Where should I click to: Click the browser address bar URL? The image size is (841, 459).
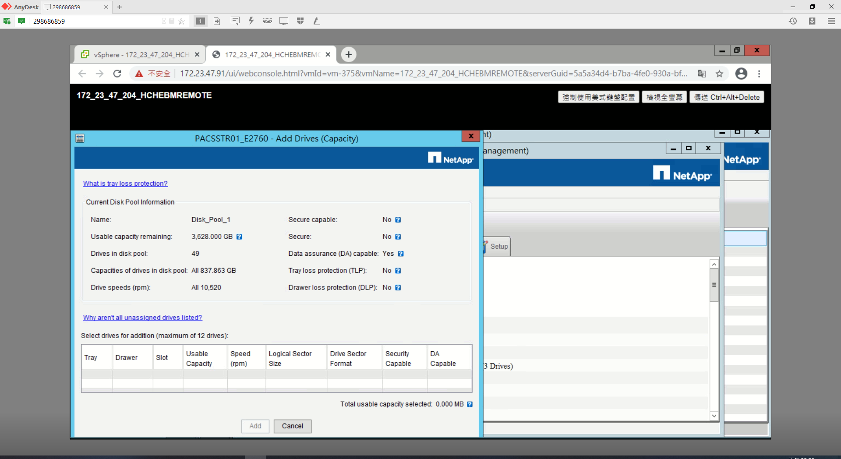(434, 74)
